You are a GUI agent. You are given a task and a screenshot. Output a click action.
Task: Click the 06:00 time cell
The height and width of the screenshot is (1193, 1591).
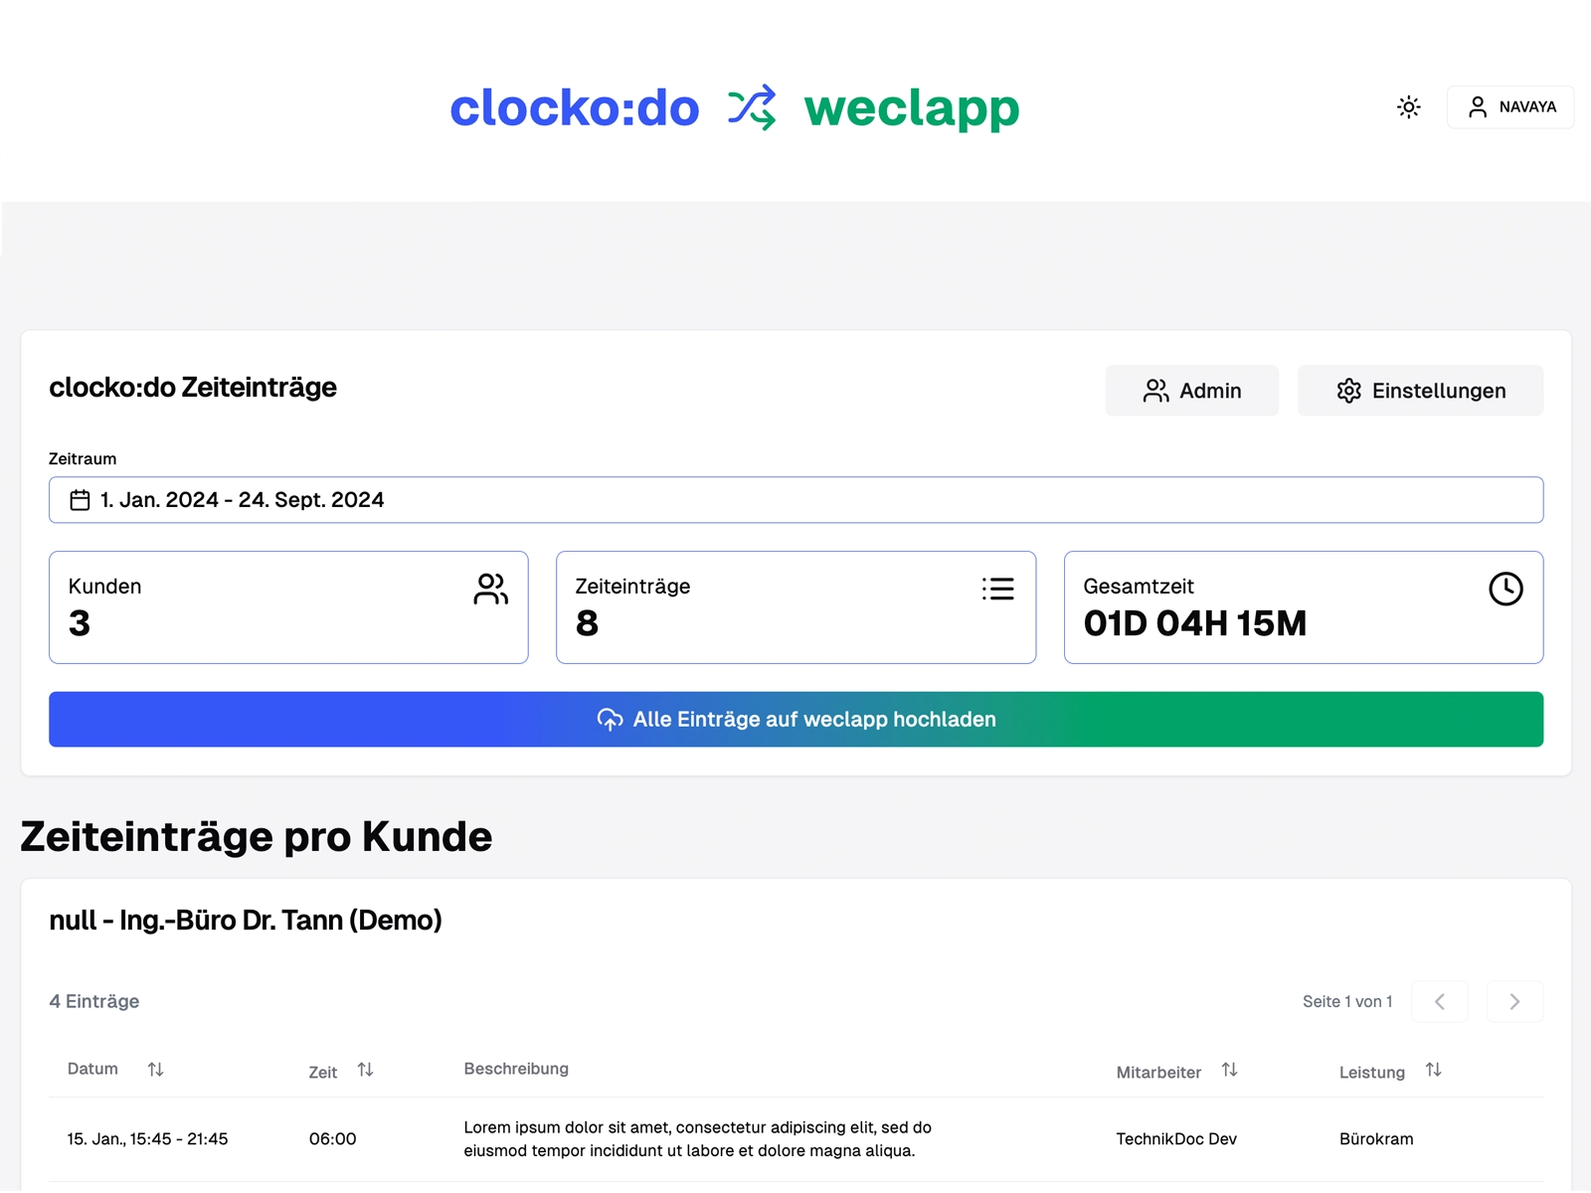(332, 1139)
